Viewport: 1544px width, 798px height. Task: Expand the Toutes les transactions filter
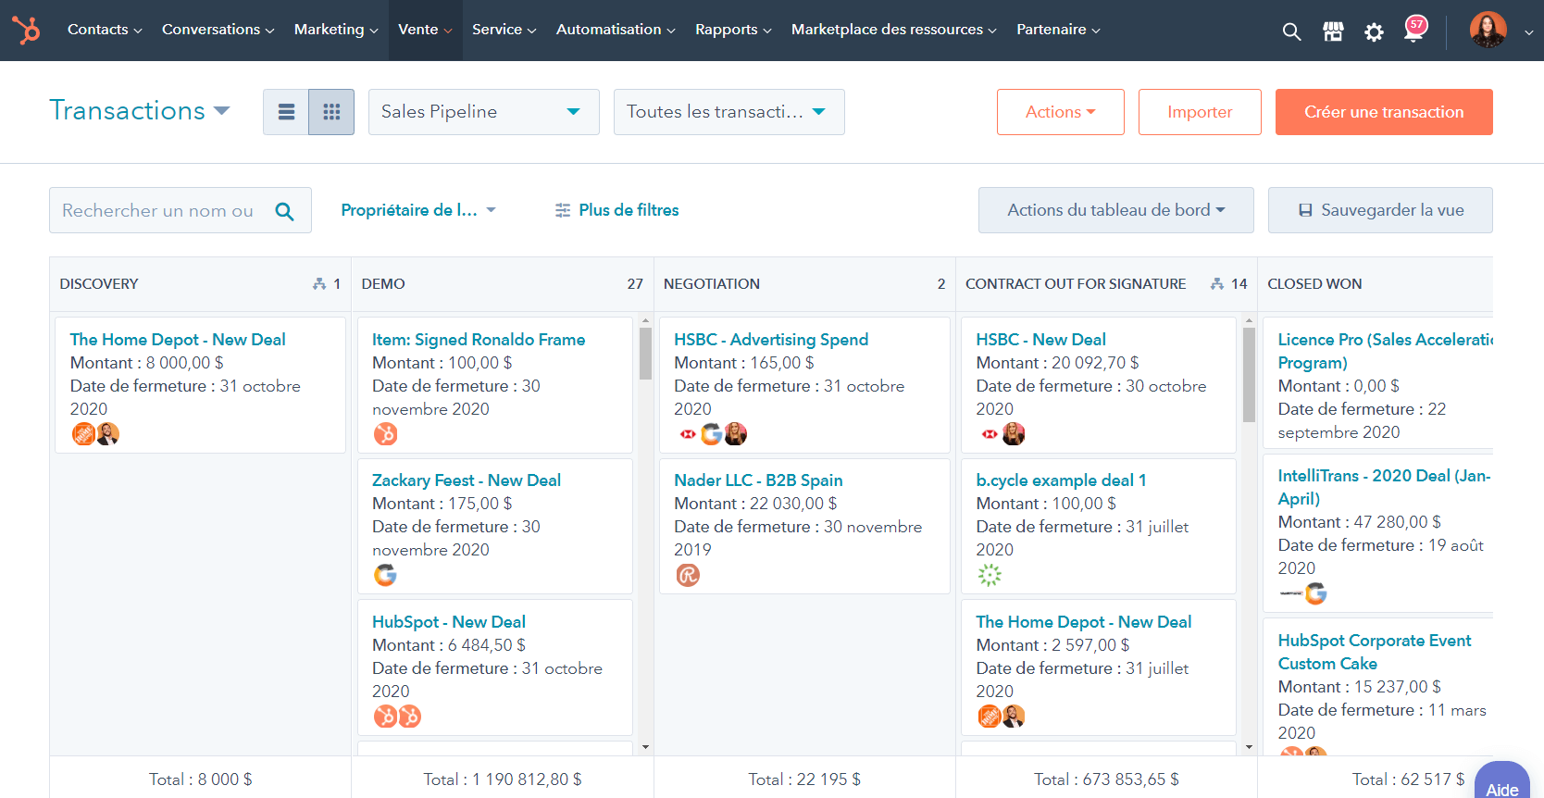tap(728, 112)
